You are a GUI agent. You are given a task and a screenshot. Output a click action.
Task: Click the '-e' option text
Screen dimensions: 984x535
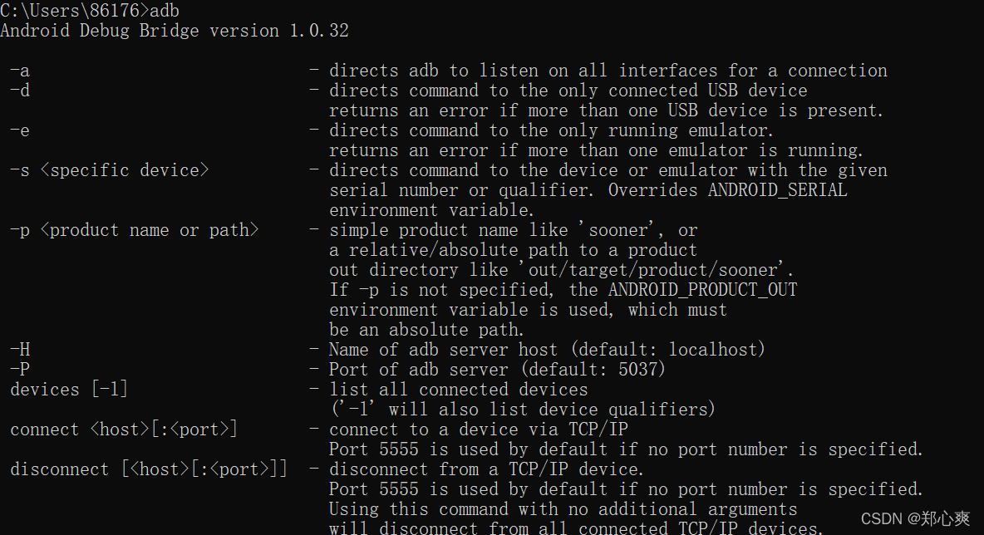point(19,131)
